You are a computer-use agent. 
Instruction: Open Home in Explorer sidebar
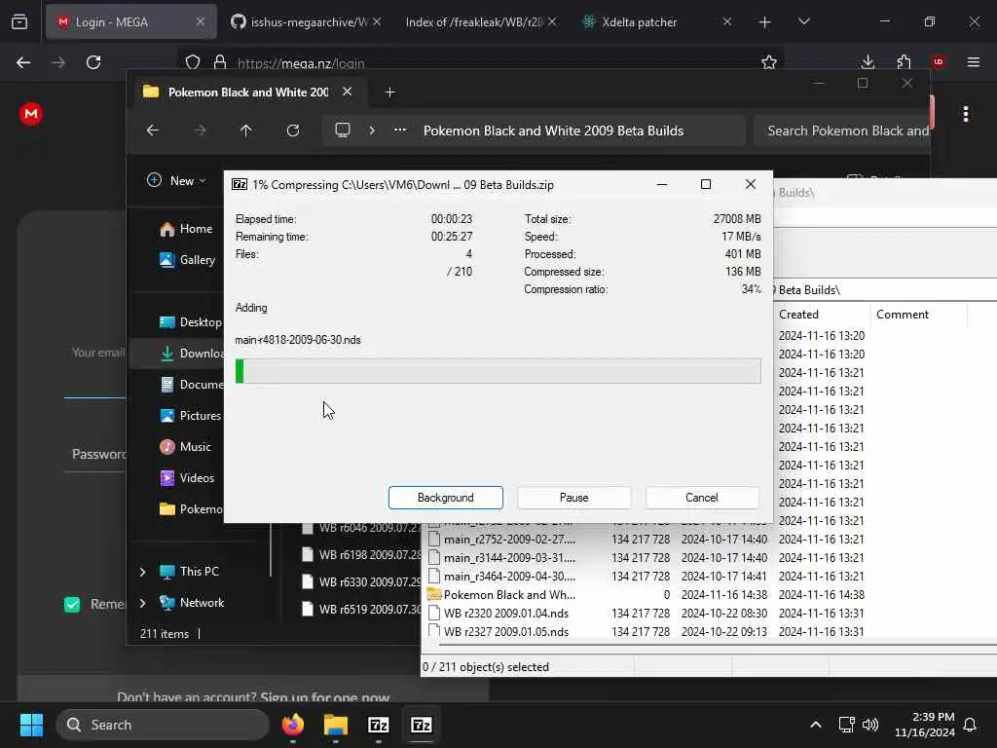point(186,229)
